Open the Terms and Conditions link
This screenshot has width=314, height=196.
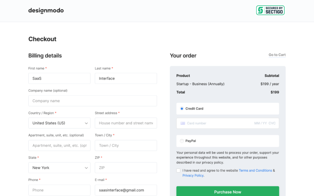pyautogui.click(x=256, y=171)
